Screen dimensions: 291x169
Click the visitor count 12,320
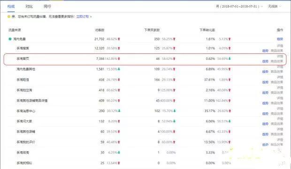click(x=100, y=48)
